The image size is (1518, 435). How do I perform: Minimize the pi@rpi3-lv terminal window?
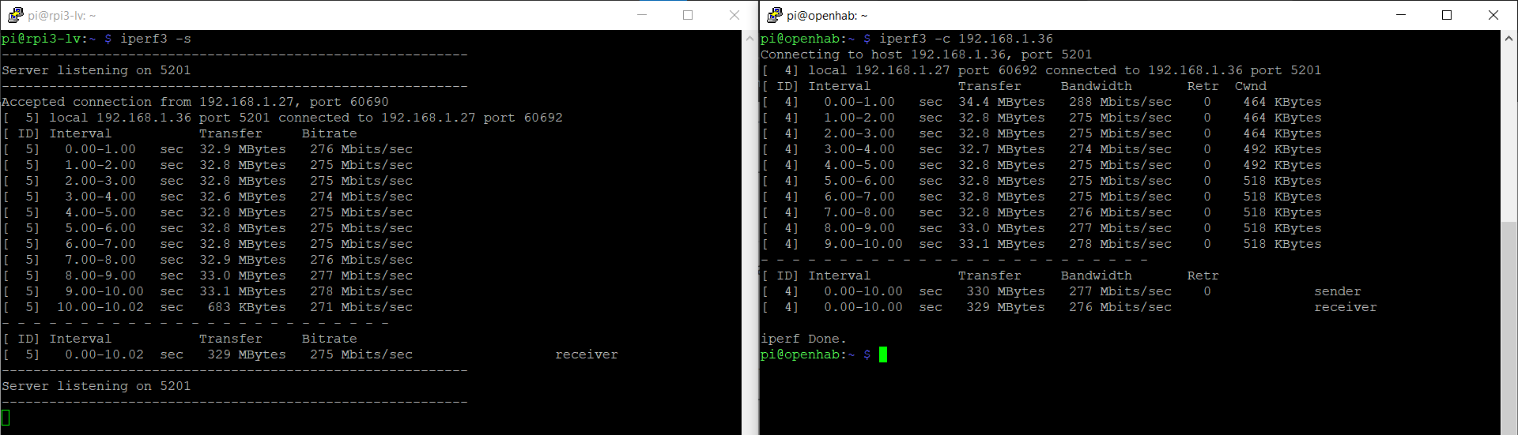642,15
